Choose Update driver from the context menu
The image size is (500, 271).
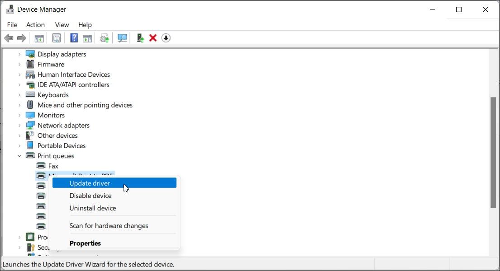(90, 183)
